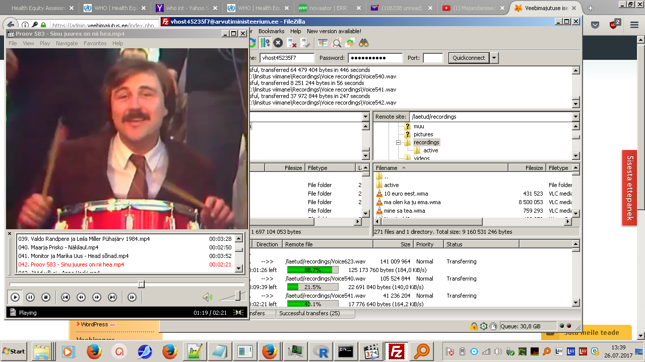Open the FileZilla filename filters dialog
This screenshot has width=645, height=362.
[x=322, y=43]
